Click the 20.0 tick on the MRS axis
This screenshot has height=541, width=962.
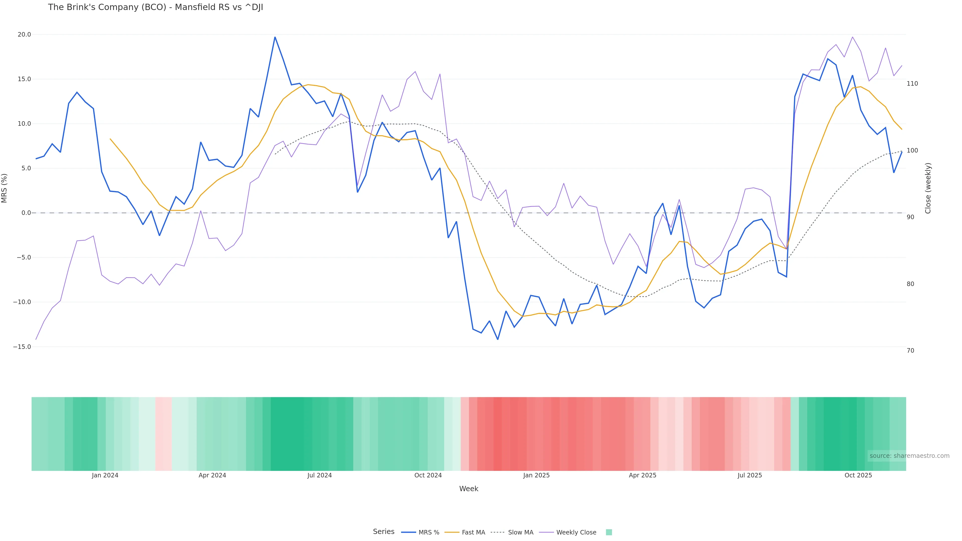click(x=24, y=35)
